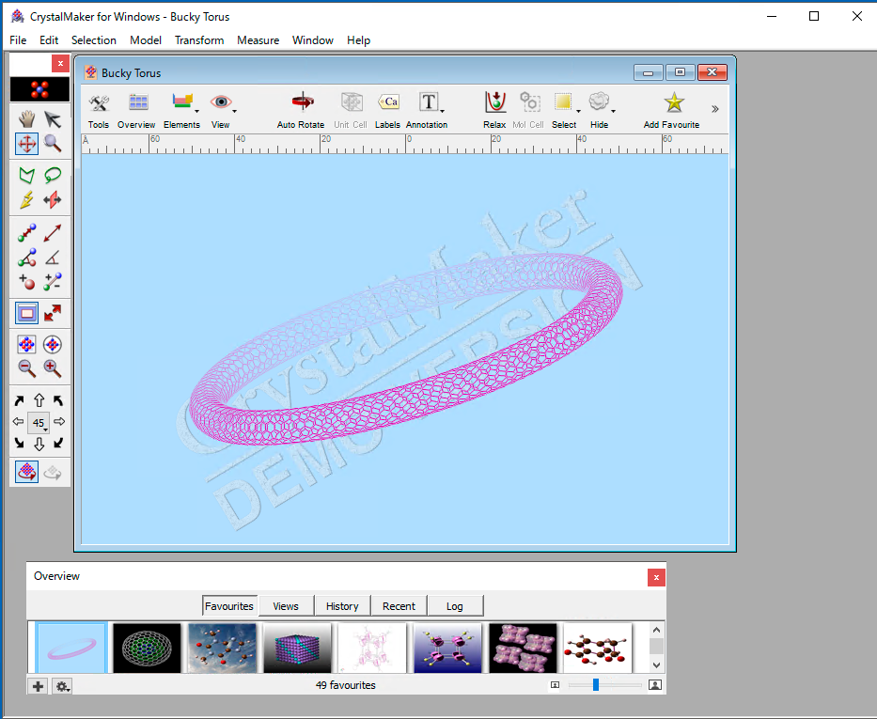This screenshot has width=877, height=719.
Task: Open the Annotation dropdown
Action: click(427, 110)
